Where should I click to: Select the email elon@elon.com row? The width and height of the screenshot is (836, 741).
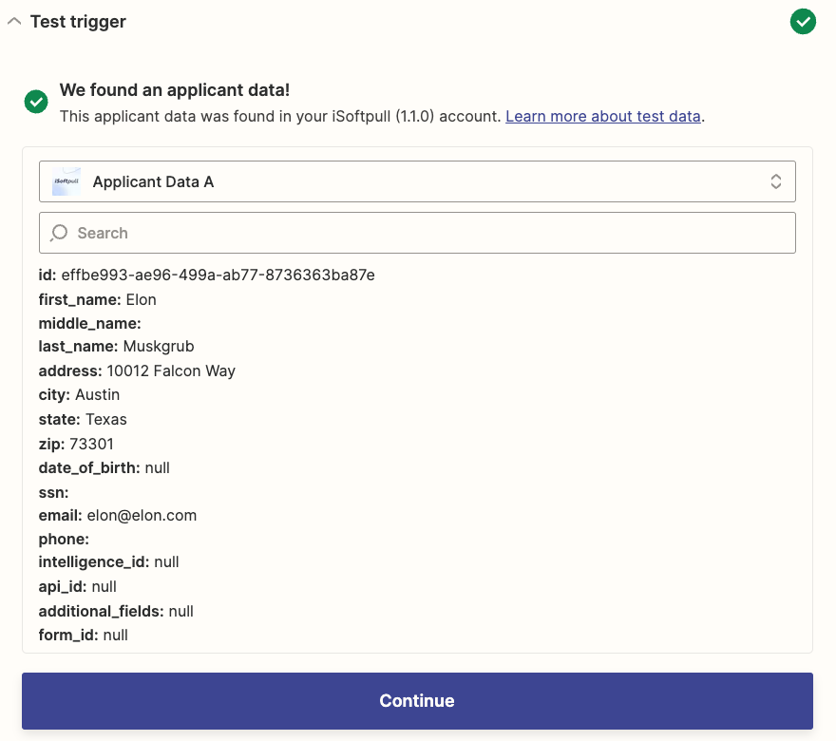[117, 516]
